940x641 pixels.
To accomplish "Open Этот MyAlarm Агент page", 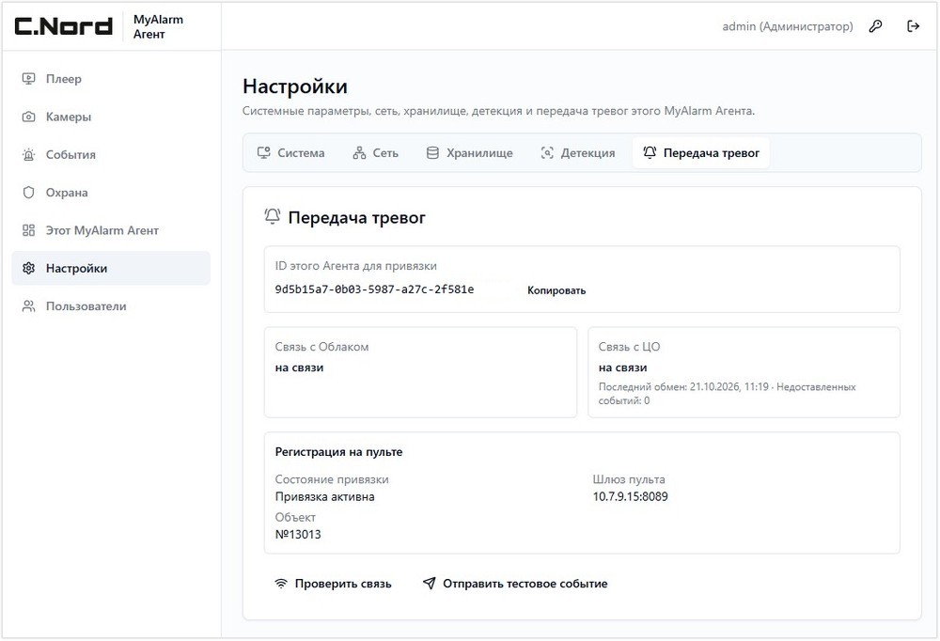I will point(111,230).
